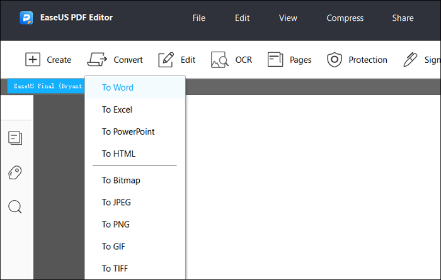Select the Sign pen tool
This screenshot has width=441, height=280.
(x=411, y=60)
